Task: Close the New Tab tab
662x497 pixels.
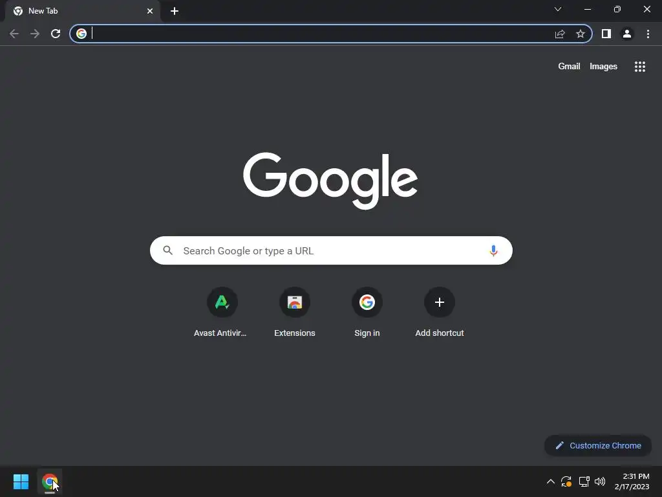Action: 150,11
